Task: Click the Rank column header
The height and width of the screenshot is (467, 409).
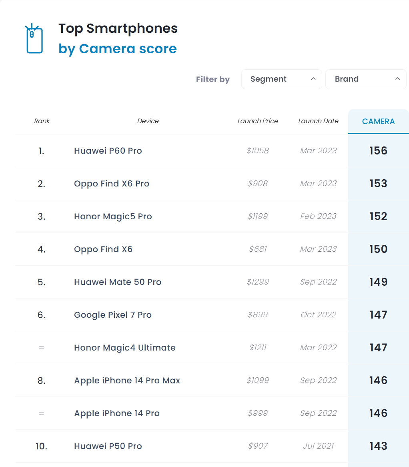Action: 42,121
